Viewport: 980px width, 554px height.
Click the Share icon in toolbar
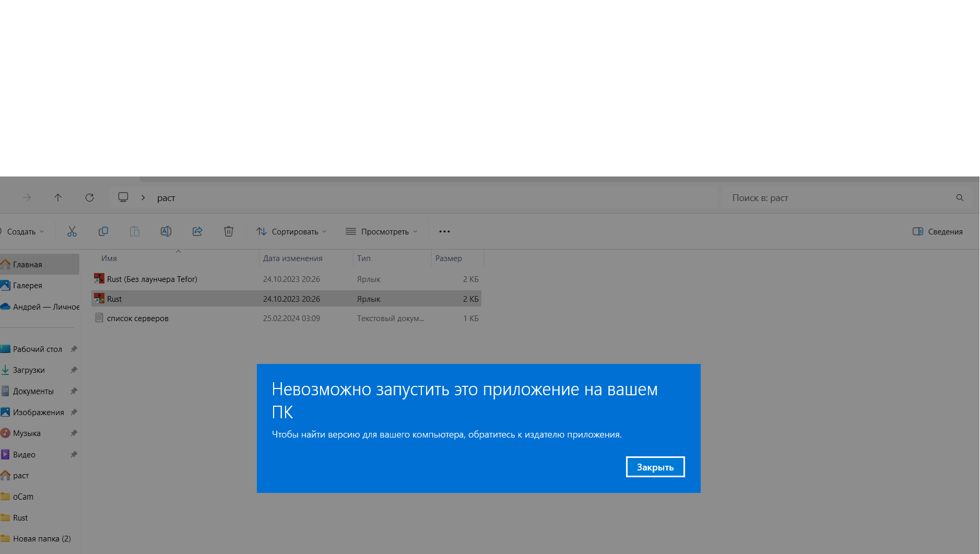(x=197, y=231)
